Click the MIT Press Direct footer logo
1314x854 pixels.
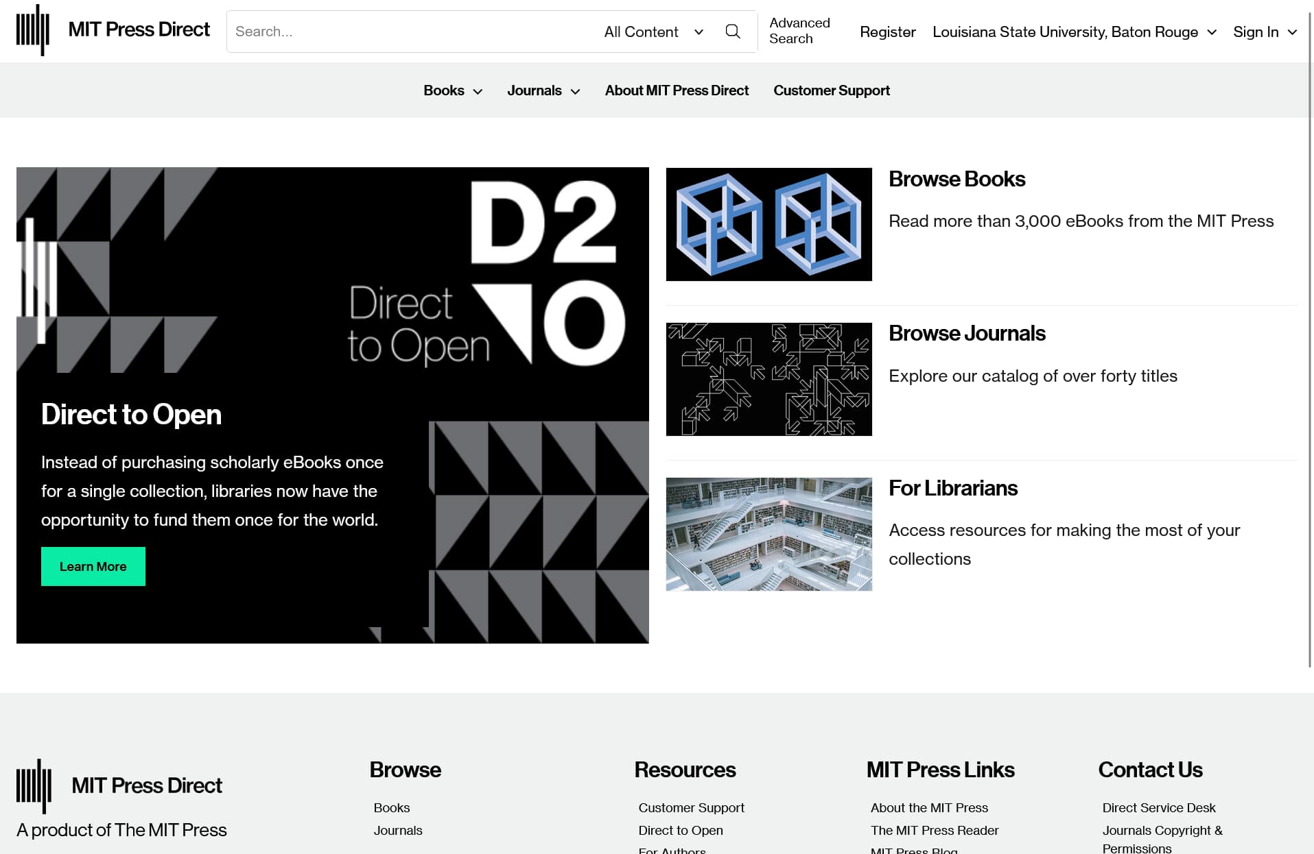(119, 785)
